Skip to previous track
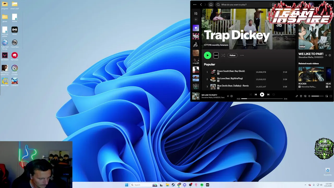334x188 pixels. [256, 95]
